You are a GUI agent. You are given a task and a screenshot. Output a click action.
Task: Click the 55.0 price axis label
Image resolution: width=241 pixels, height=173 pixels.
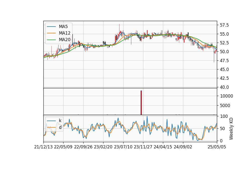pos(224,34)
